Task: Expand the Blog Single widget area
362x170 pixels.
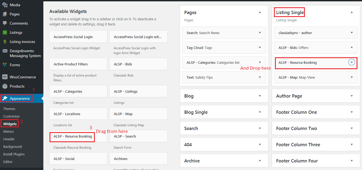Action: point(260,112)
